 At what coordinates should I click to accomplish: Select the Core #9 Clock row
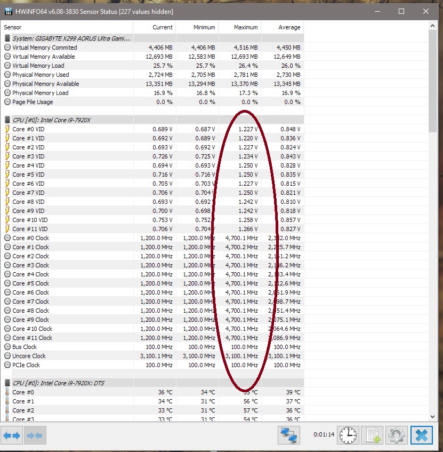(x=152, y=320)
